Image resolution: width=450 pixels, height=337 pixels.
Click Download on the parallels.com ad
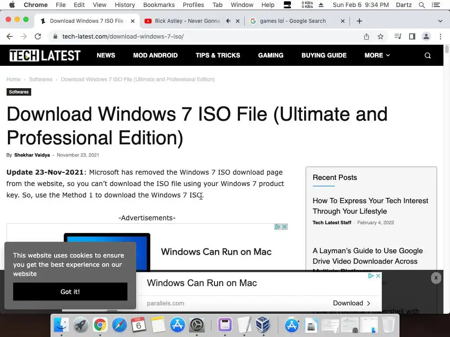(351, 303)
